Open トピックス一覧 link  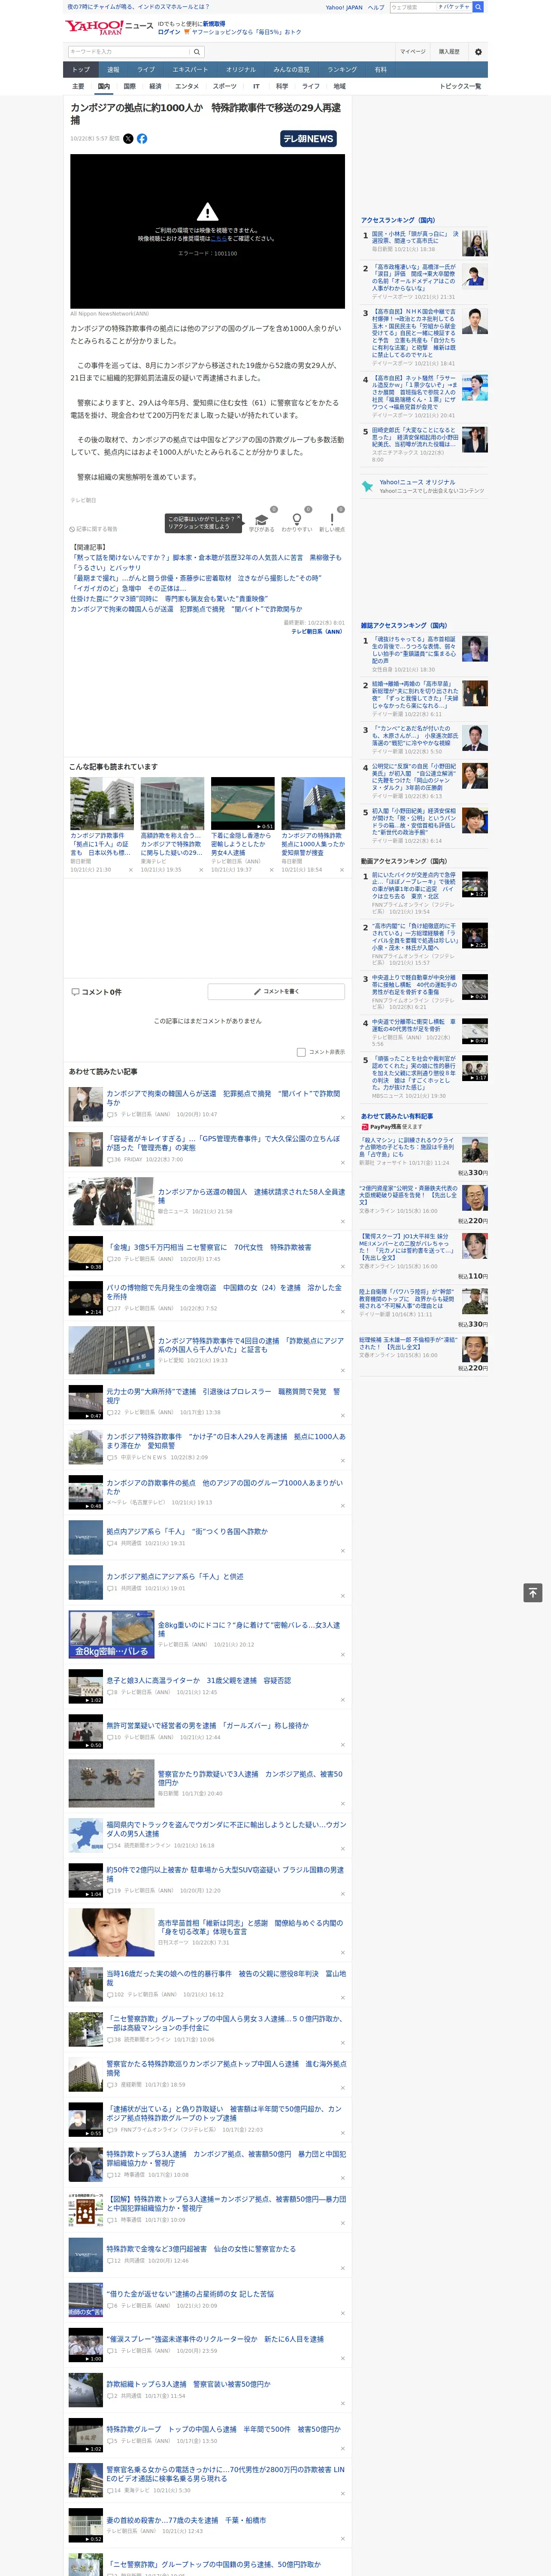click(460, 86)
